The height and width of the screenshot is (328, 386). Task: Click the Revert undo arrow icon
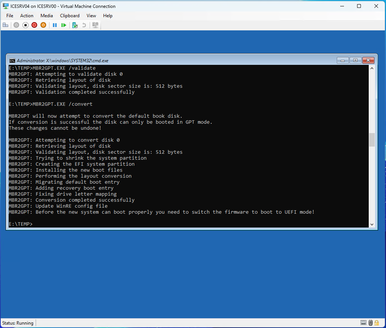(x=84, y=25)
